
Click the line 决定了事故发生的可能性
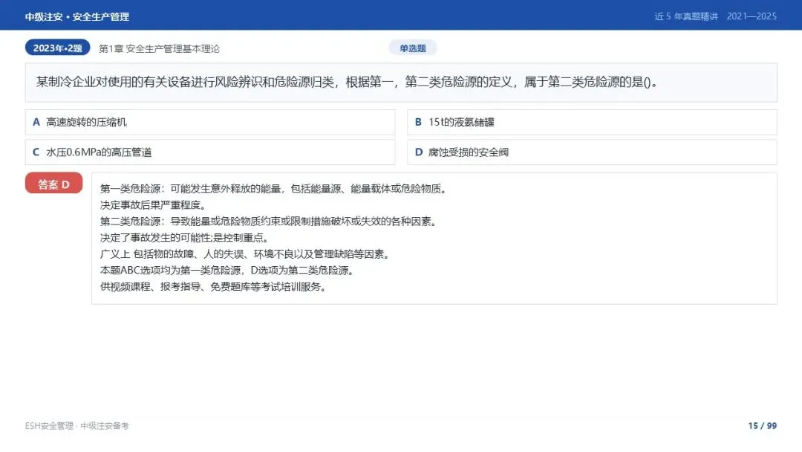[185, 237]
